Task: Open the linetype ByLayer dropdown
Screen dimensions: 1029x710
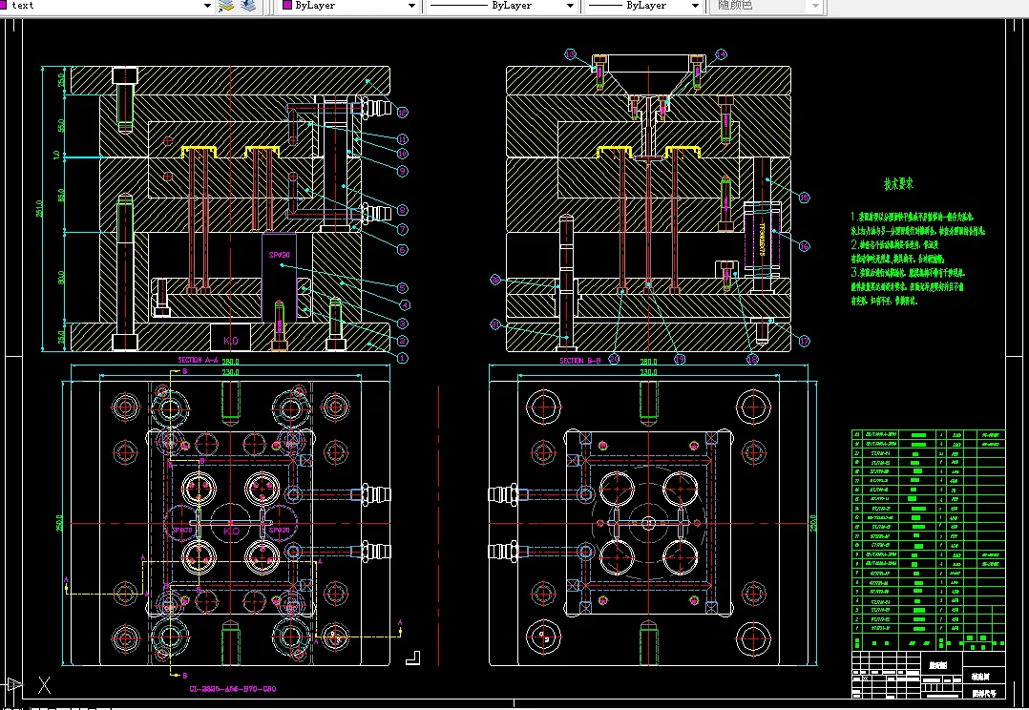Action: (571, 6)
